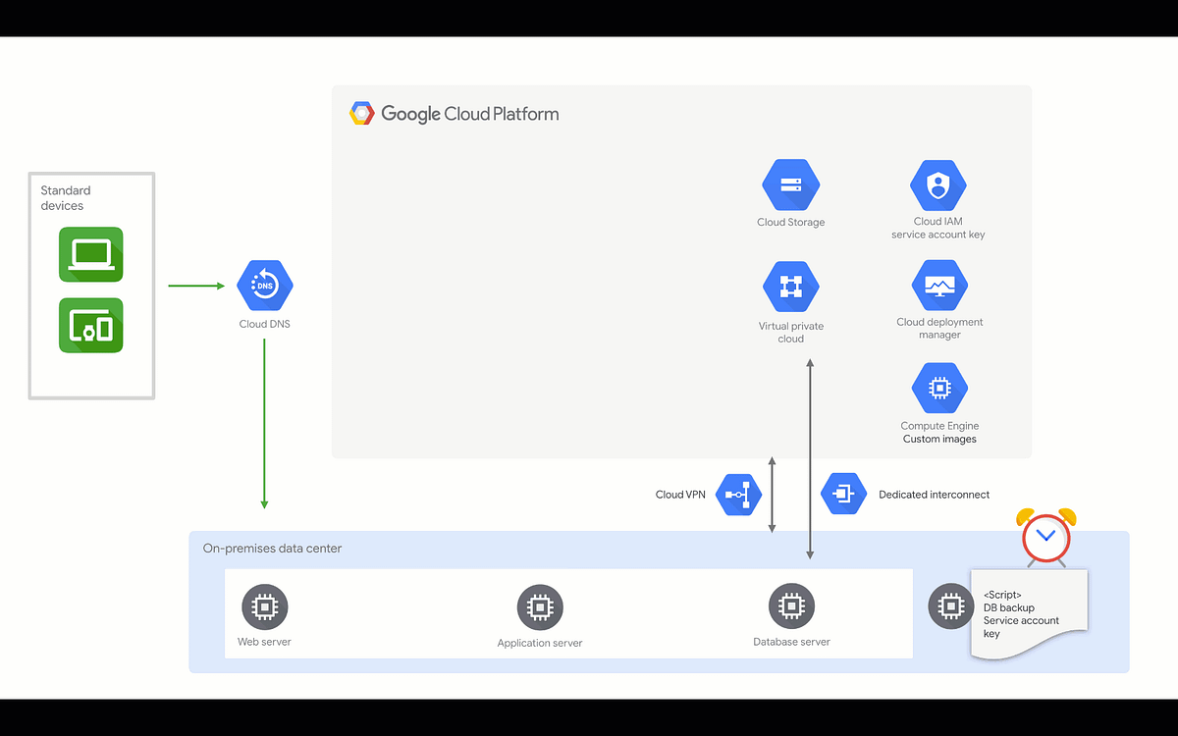Click the DB backup server chip icon

point(949,605)
